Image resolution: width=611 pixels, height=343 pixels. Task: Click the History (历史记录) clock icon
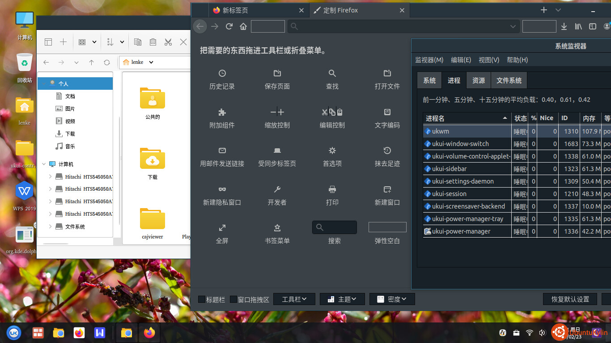222,73
